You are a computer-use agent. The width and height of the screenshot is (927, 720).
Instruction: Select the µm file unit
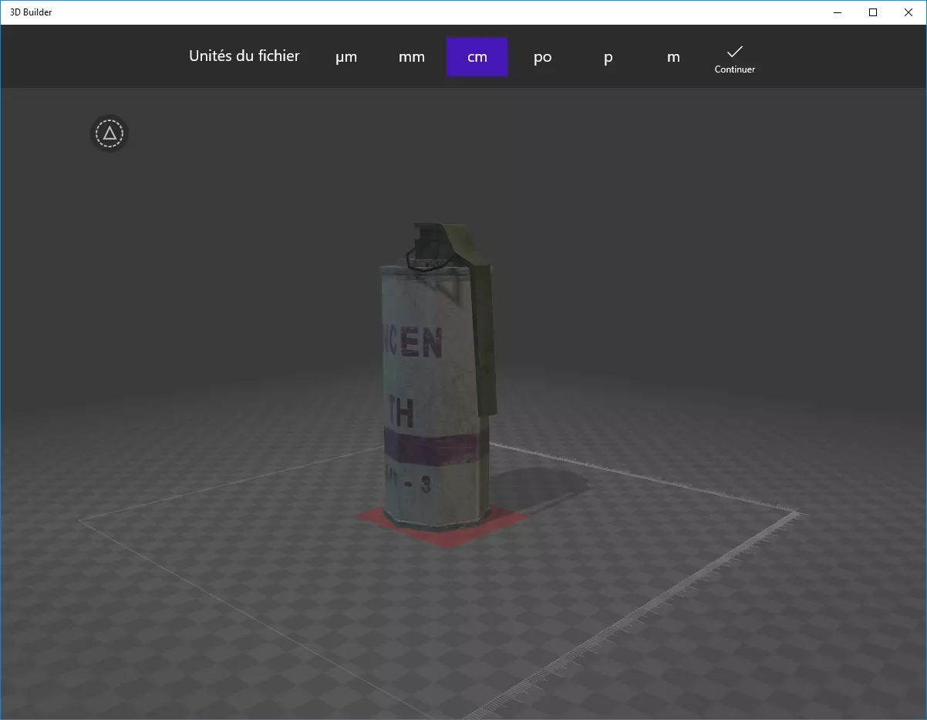click(346, 57)
